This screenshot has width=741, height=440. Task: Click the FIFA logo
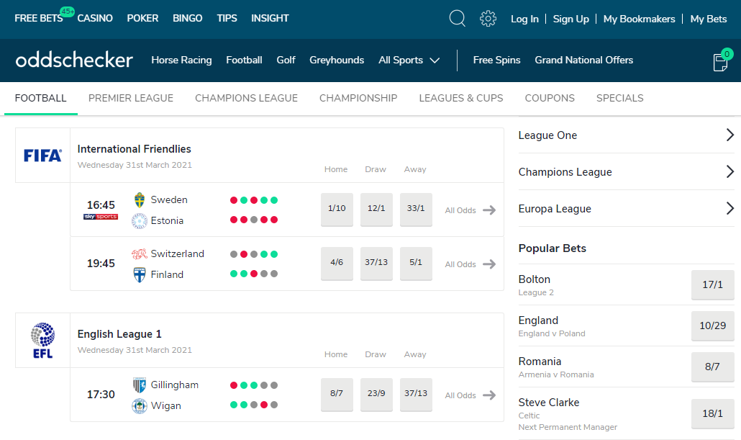coord(42,155)
